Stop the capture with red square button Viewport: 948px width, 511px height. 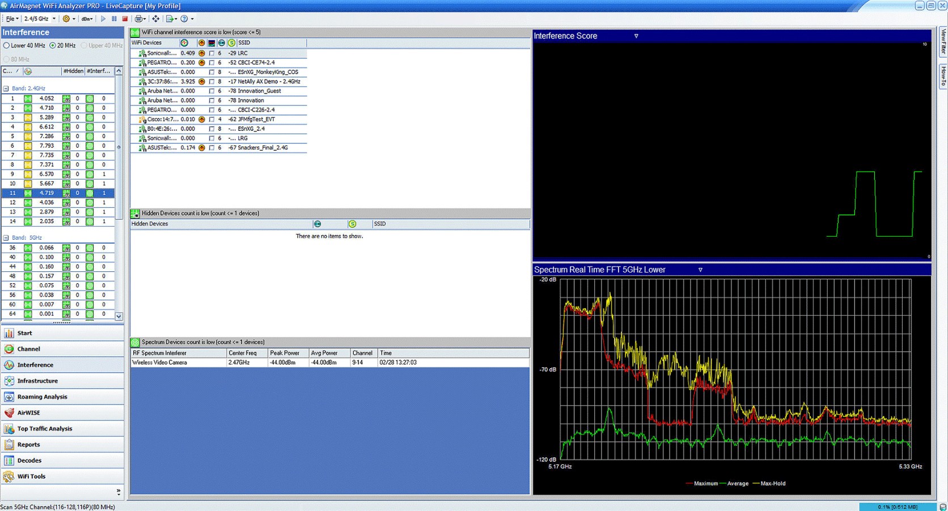coord(125,19)
